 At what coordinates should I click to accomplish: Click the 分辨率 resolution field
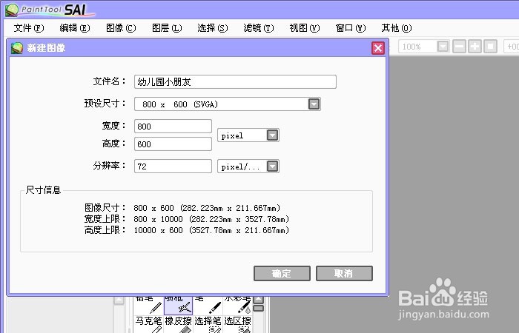point(173,166)
